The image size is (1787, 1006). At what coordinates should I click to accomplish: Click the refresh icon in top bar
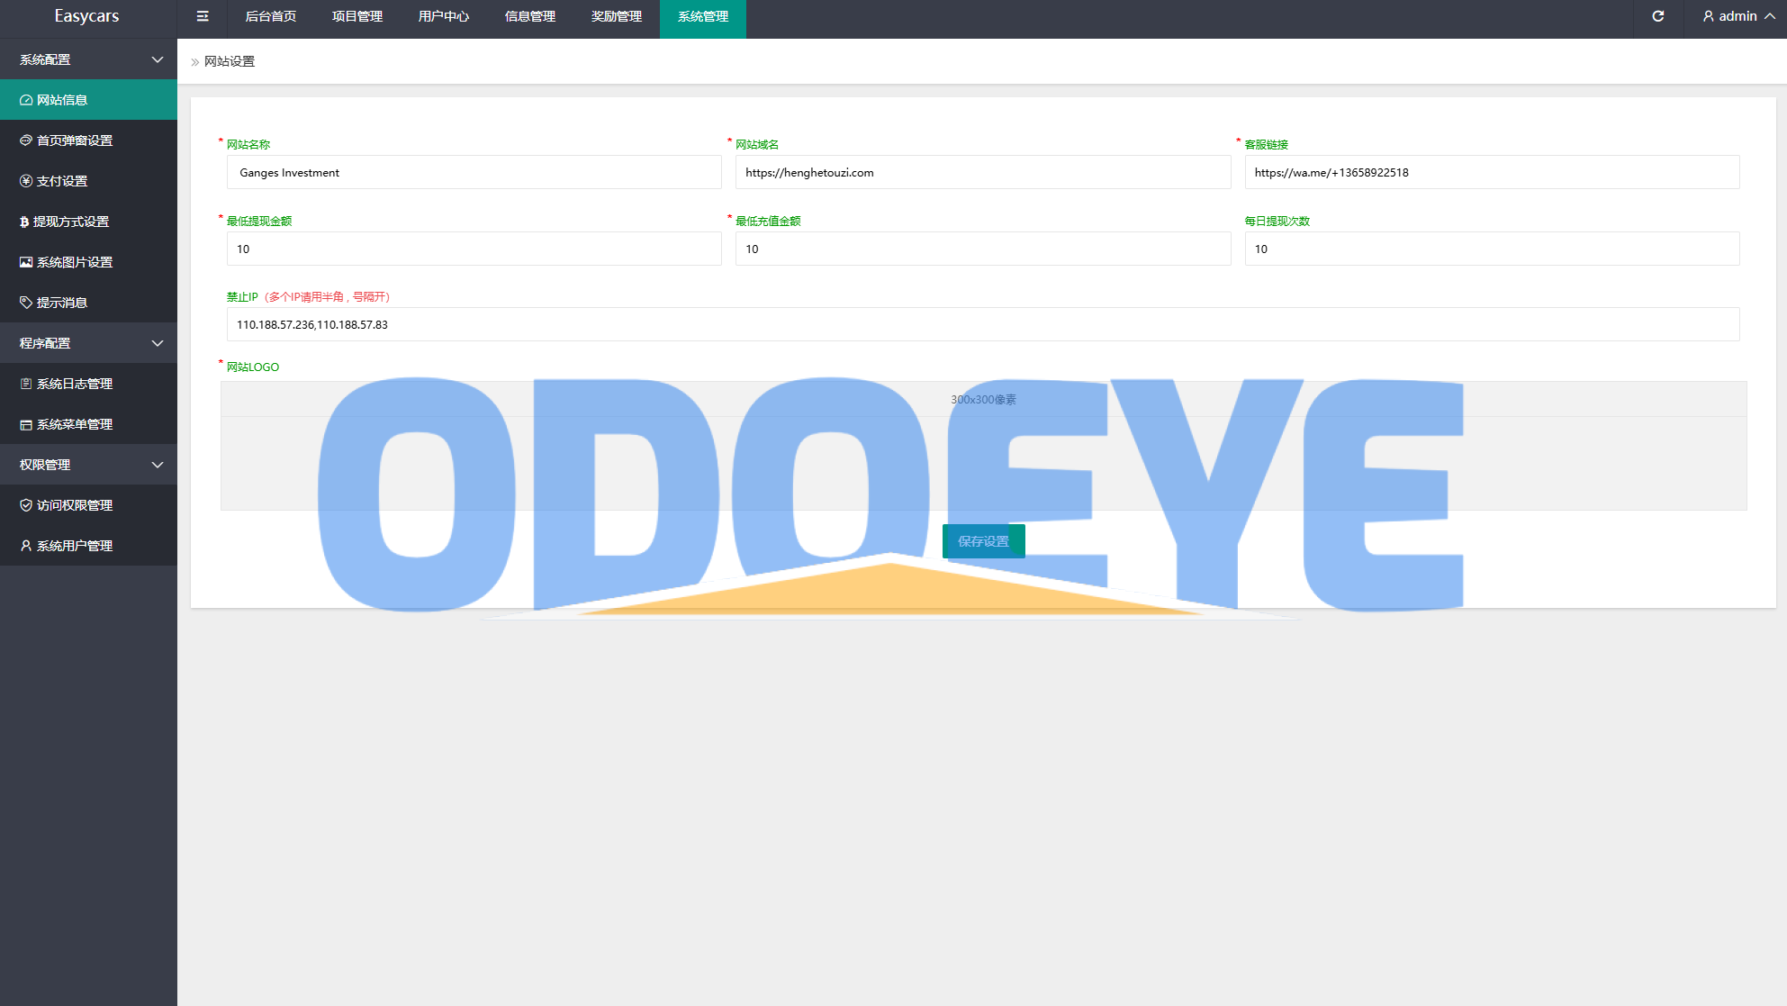(1657, 16)
